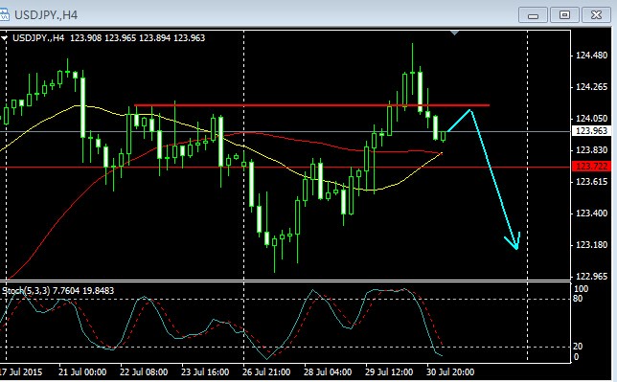Click the 123.180 price scale value

tap(591, 245)
